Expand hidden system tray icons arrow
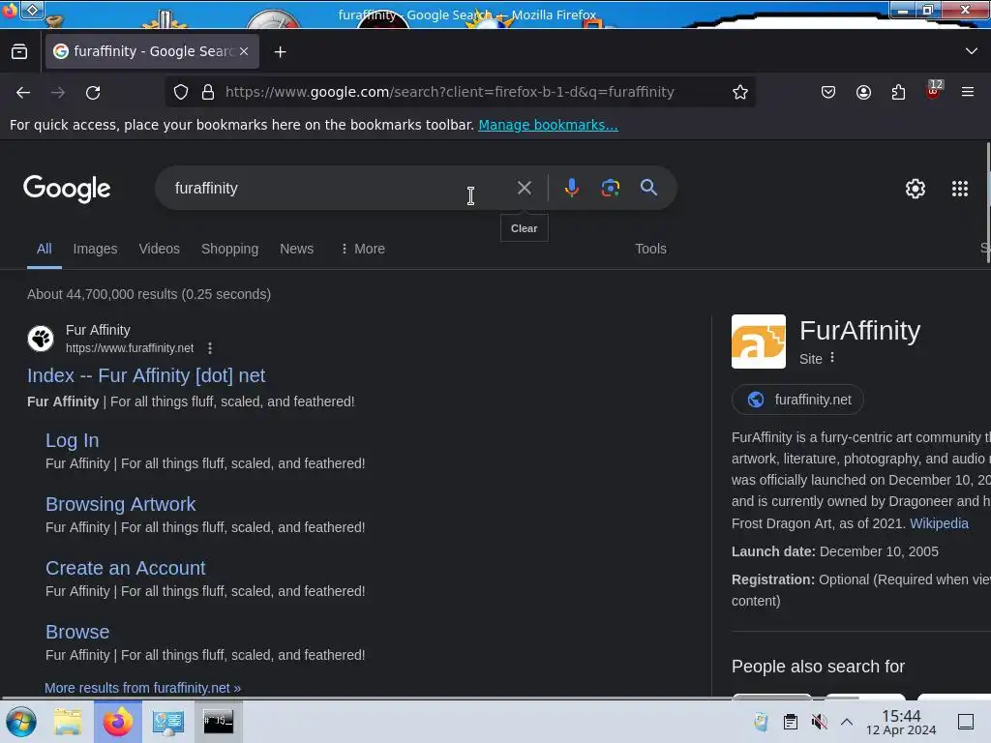 pos(847,722)
